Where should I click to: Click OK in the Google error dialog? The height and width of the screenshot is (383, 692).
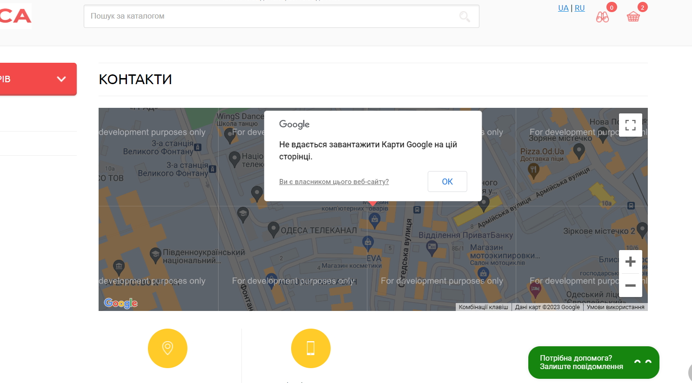[447, 181]
